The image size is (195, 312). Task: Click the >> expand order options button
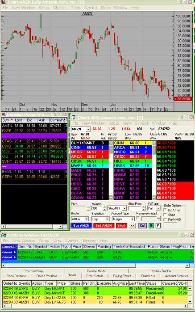click(133, 226)
